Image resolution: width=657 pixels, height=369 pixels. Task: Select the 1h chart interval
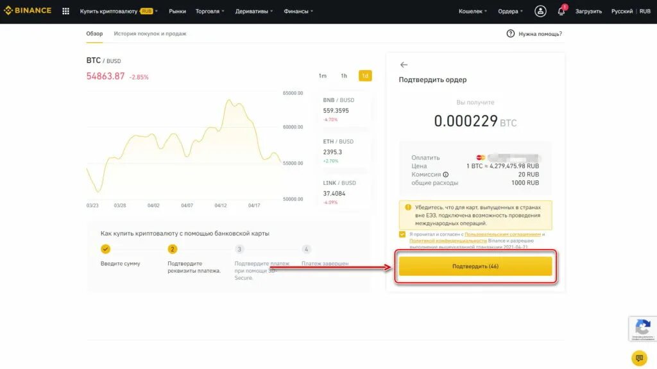344,76
